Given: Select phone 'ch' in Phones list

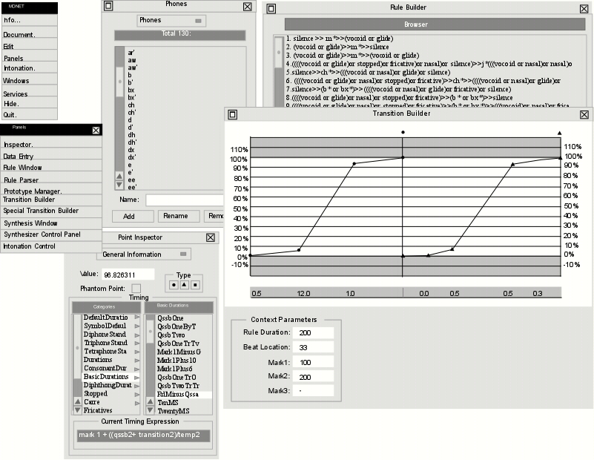Looking at the screenshot, I should tap(131, 105).
